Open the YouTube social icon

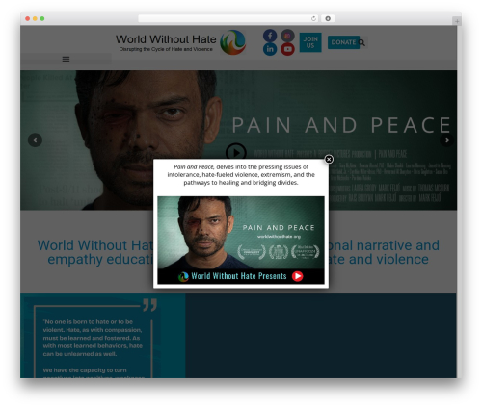tap(287, 49)
